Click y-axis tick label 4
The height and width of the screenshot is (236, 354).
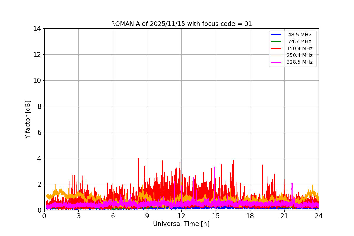coord(39,158)
